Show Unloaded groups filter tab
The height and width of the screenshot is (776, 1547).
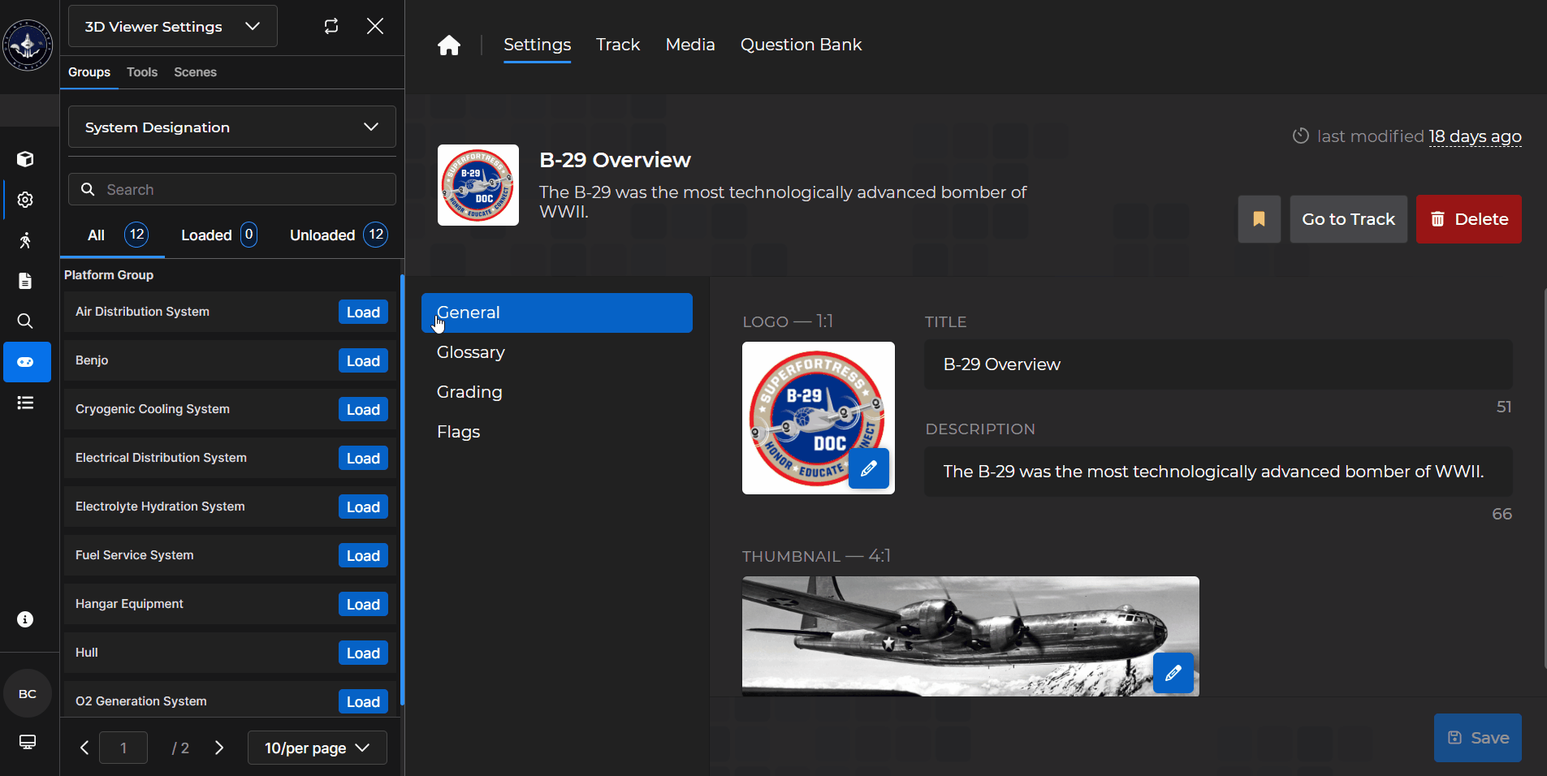339,235
